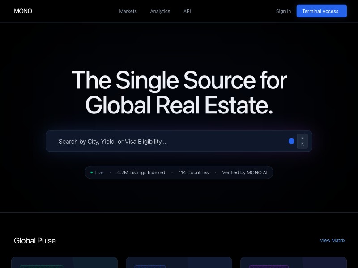Click the Sign In link
358x268 pixels.
(283, 11)
